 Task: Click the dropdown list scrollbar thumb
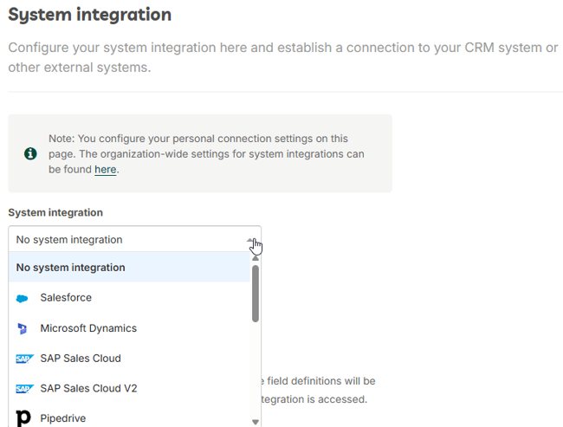tap(256, 294)
